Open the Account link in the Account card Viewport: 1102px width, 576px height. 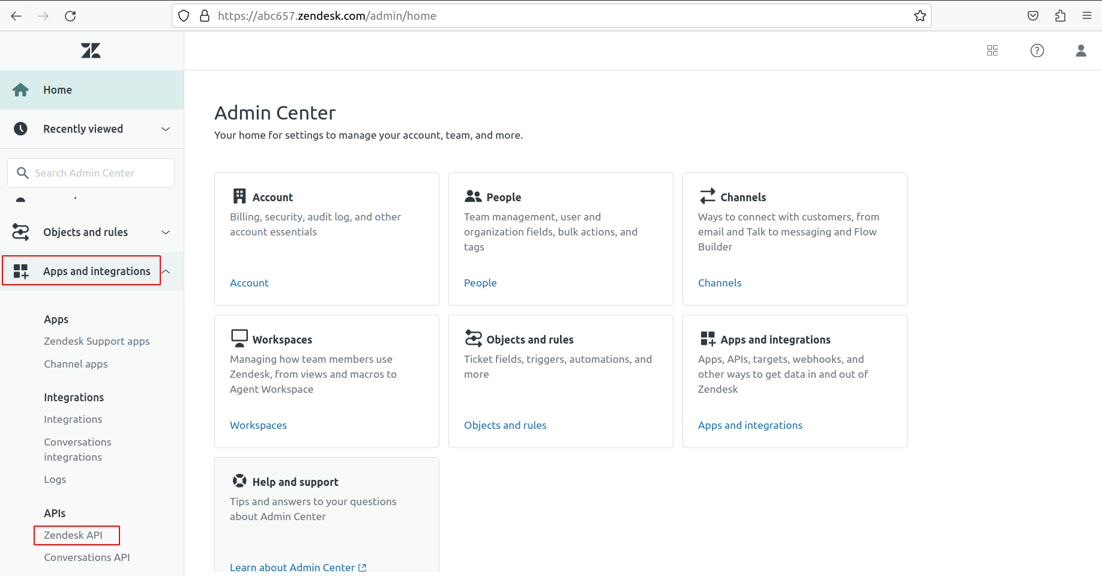coord(249,283)
